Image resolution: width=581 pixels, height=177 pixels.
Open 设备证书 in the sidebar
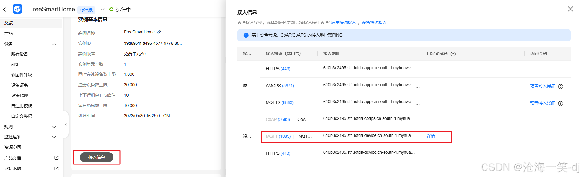tap(19, 85)
